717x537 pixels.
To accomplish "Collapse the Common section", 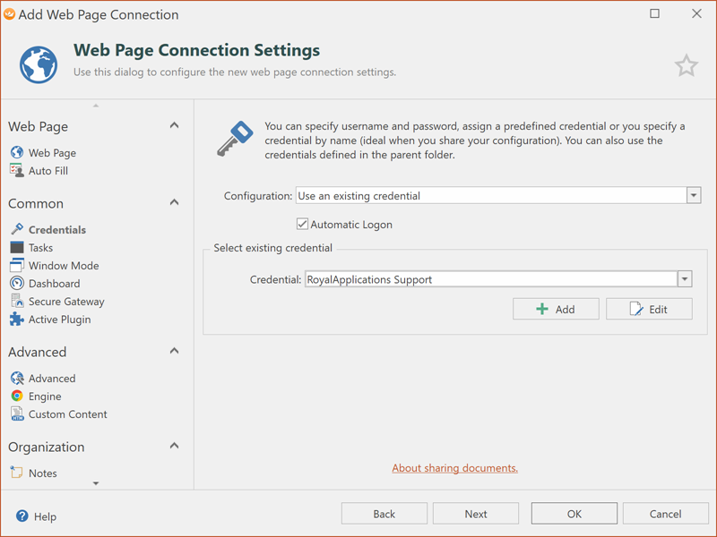I will pyautogui.click(x=174, y=203).
